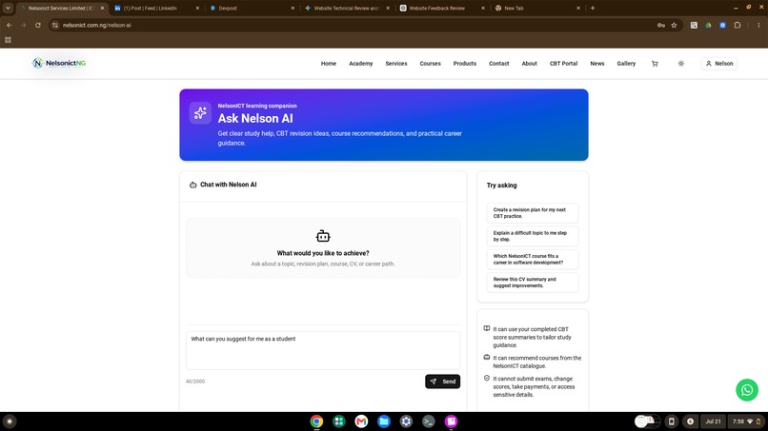
Task: Go to the Home menu item
Action: [x=328, y=64]
